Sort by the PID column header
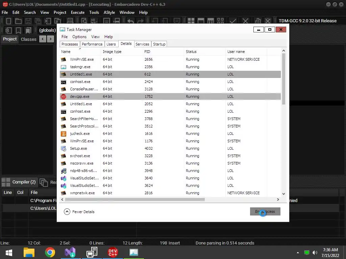346x259 pixels. (163, 52)
